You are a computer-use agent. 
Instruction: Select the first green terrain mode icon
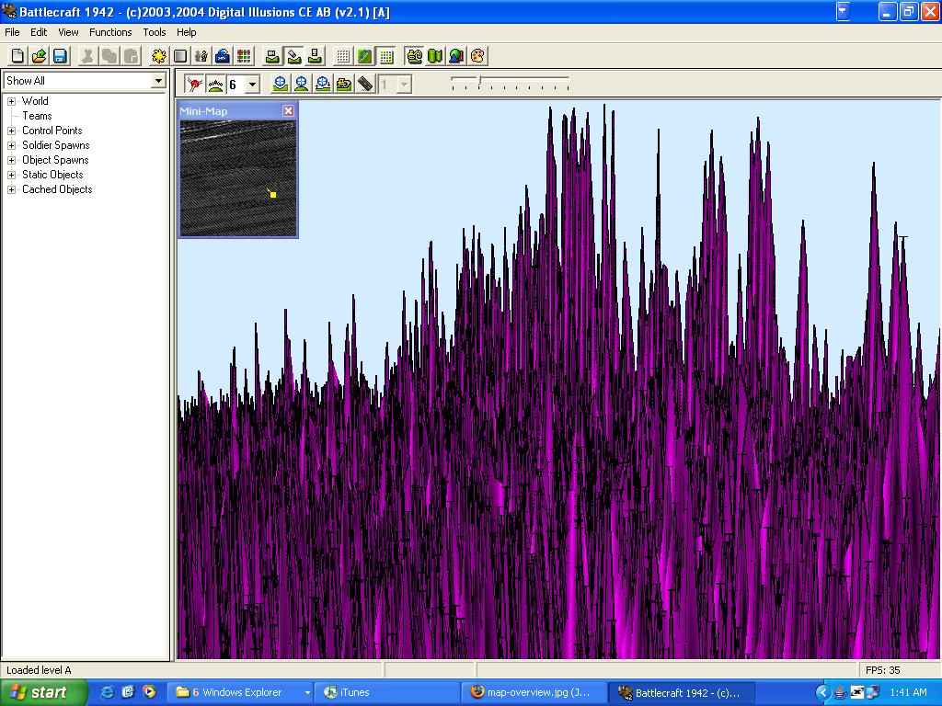272,56
